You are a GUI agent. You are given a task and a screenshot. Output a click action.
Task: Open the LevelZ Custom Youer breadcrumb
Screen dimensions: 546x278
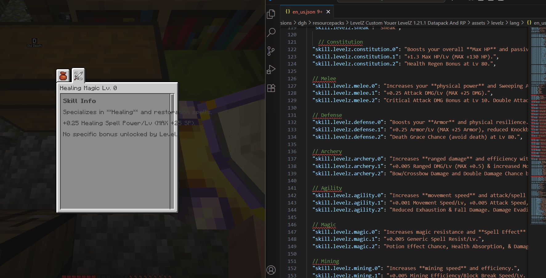[x=408, y=23]
